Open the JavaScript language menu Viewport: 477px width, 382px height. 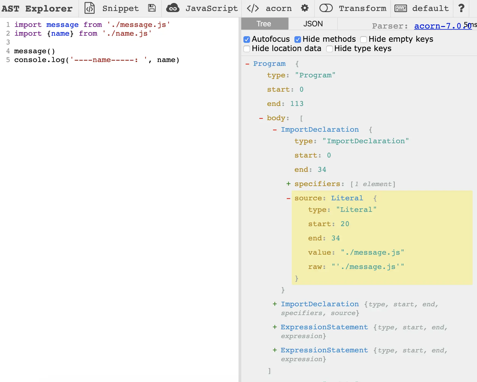(212, 8)
